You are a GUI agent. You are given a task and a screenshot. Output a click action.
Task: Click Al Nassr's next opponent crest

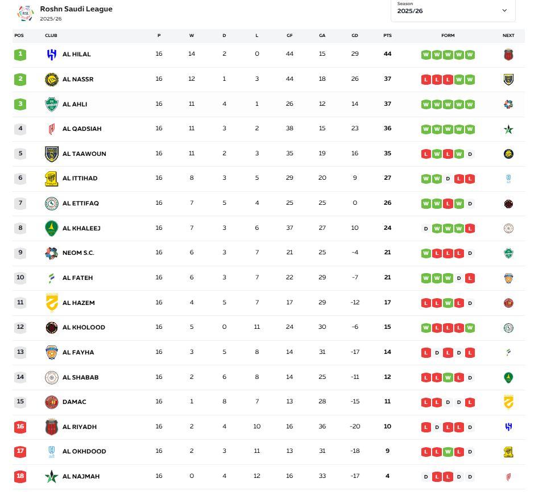[508, 79]
